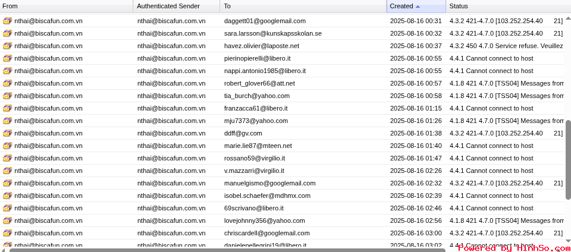
Task: Select recipient robert_glover66@att.net
Action: [x=259, y=83]
